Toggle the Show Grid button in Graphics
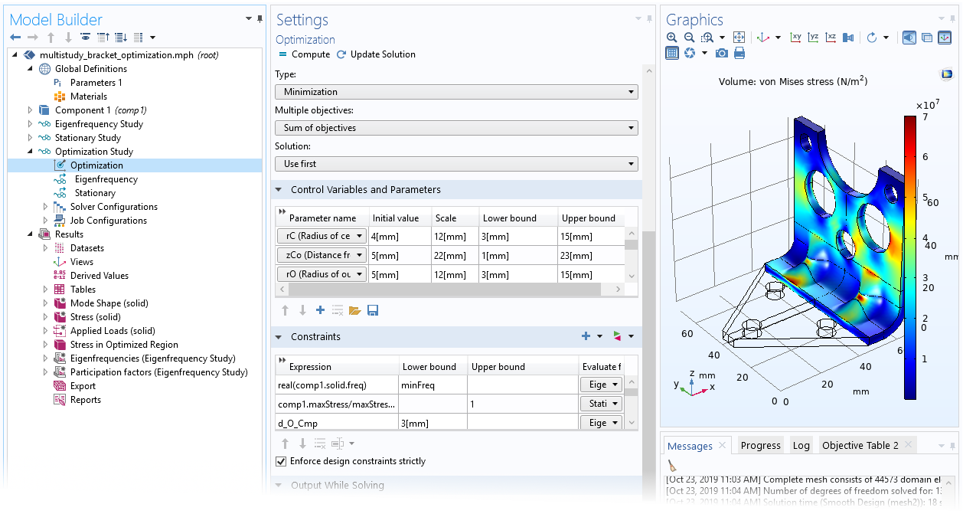 (671, 53)
